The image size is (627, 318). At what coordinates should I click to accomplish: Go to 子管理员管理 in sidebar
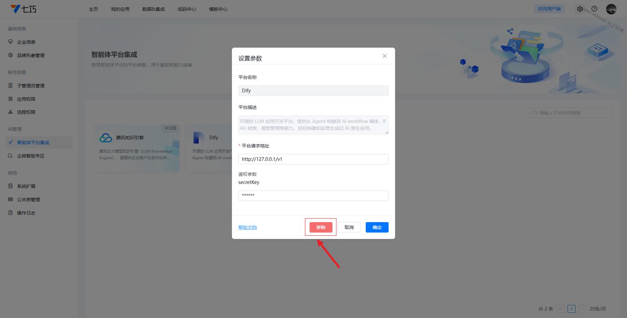[30, 86]
